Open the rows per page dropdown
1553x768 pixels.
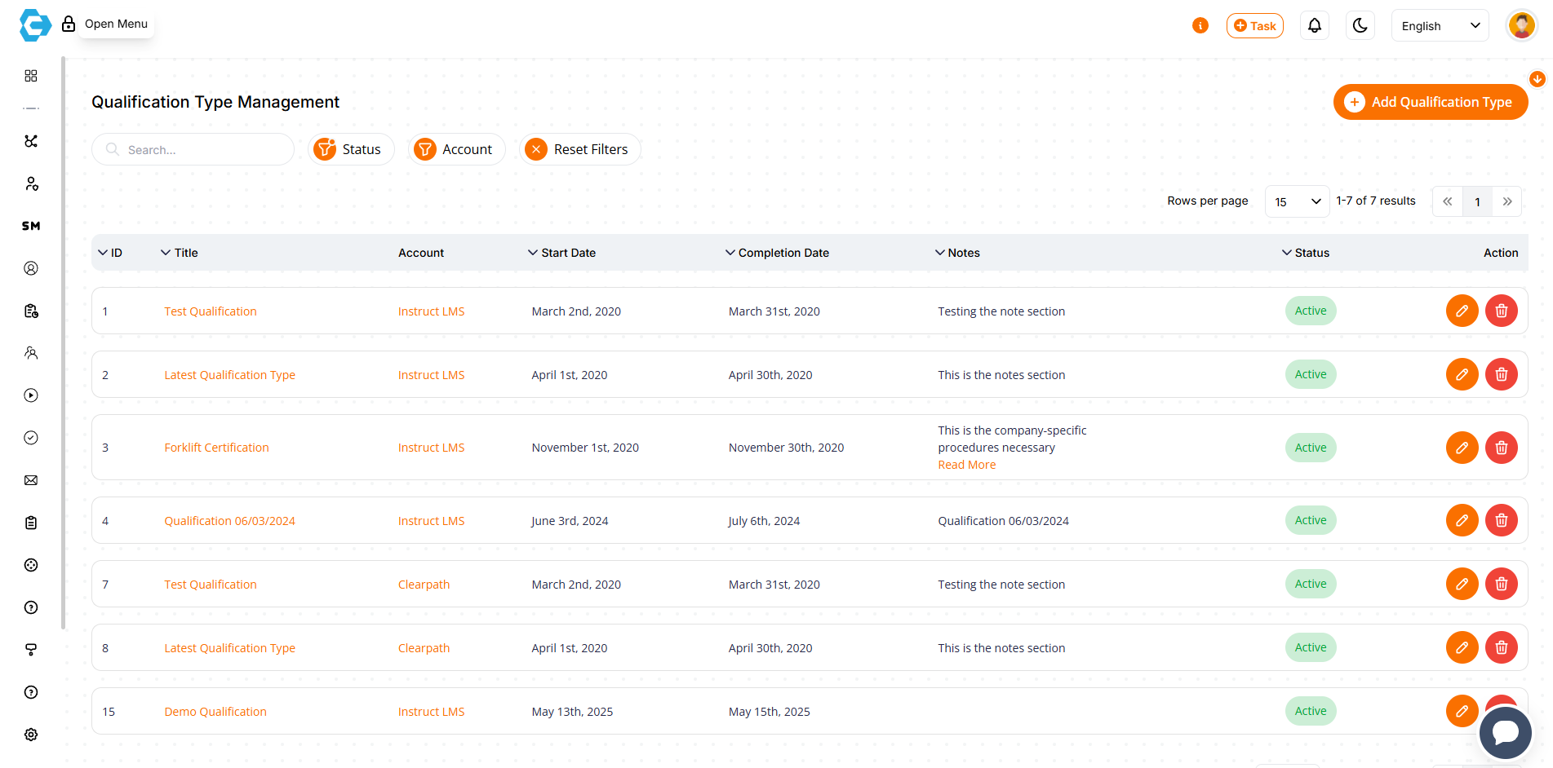coord(1297,201)
